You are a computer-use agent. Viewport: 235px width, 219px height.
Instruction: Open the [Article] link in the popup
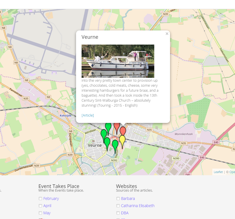tap(88, 115)
